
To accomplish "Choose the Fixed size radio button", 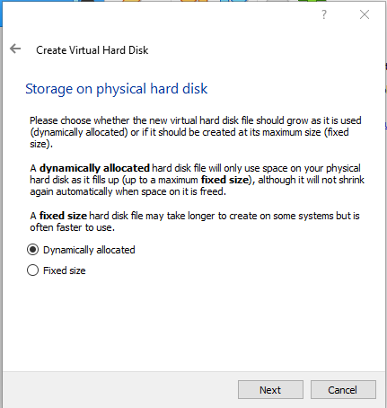I will (32, 271).
